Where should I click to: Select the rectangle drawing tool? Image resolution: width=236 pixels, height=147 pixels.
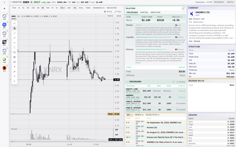pos(14,52)
